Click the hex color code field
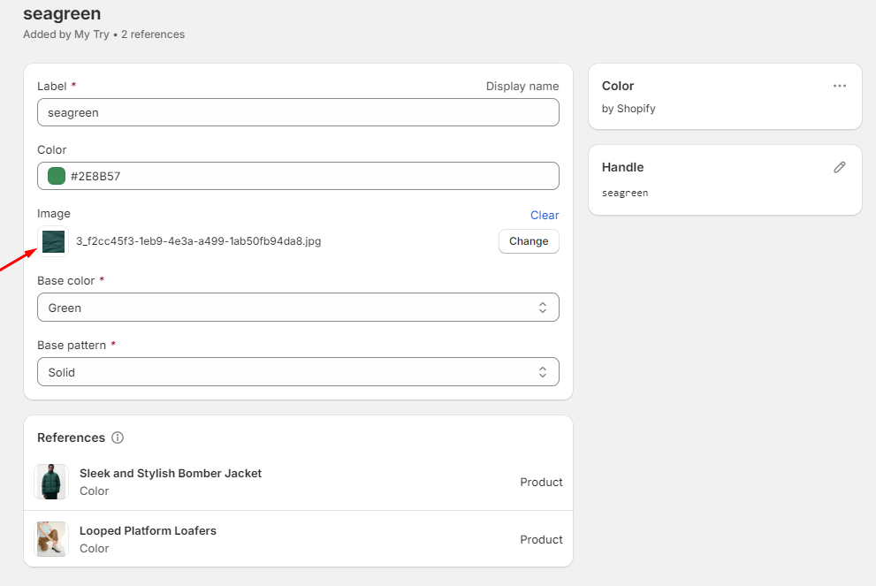 [x=309, y=176]
